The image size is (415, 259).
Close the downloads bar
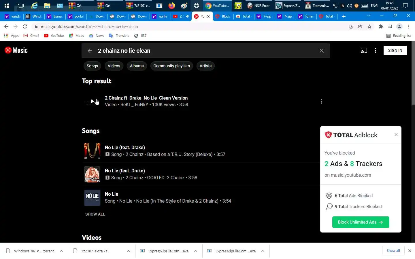click(410, 251)
